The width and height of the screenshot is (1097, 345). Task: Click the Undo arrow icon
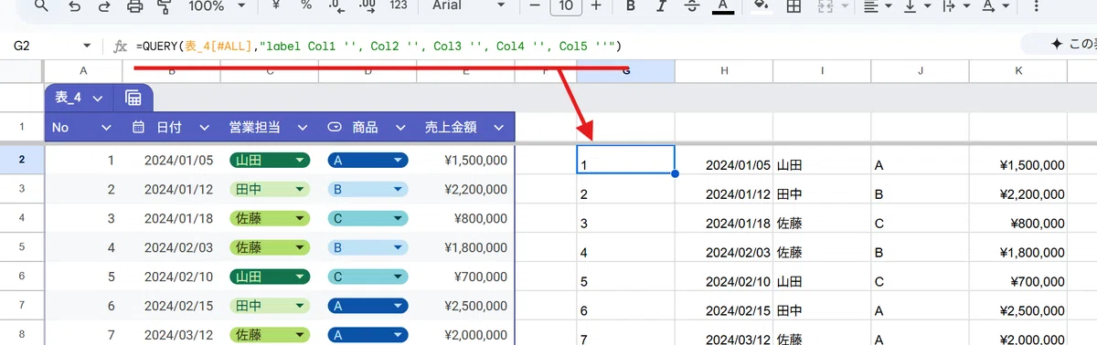74,5
